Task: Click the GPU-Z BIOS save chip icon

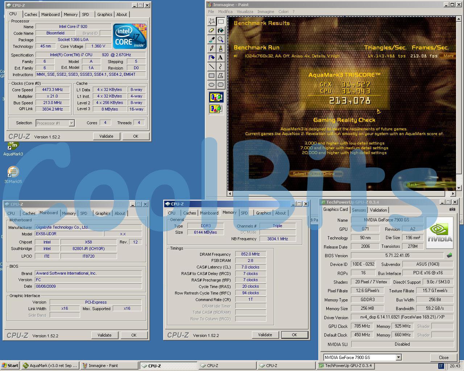Action: (449, 255)
